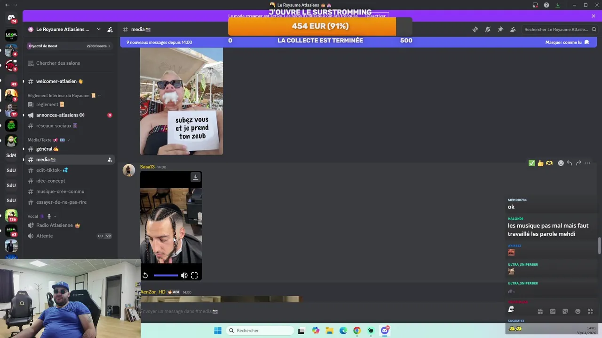Click invite icon on media channel row
602x338 pixels.
point(110,160)
